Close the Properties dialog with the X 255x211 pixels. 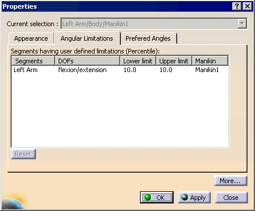[247, 6]
